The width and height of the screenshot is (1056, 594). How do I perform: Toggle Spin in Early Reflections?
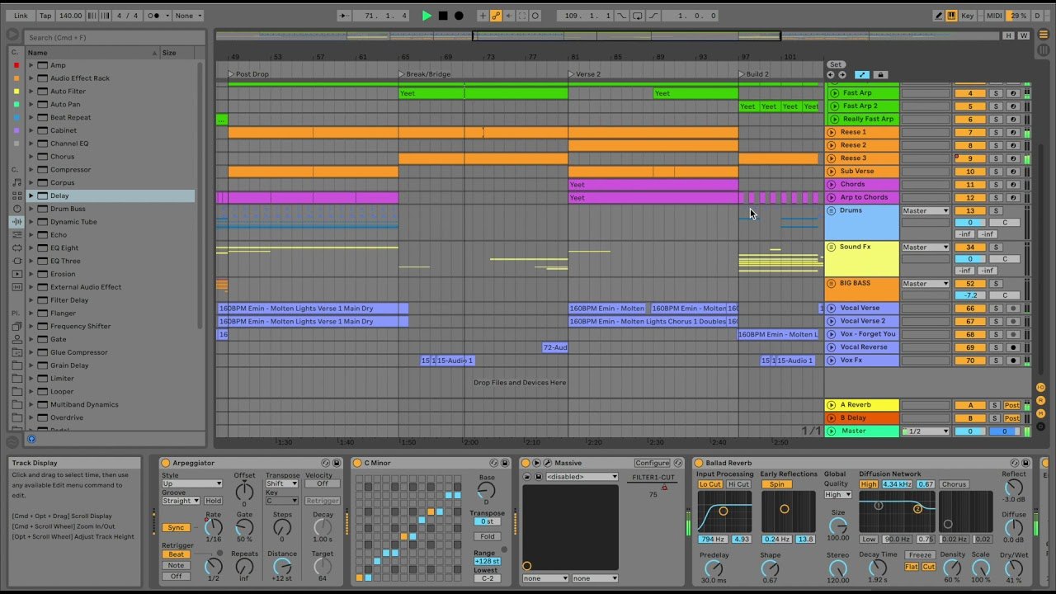[776, 484]
